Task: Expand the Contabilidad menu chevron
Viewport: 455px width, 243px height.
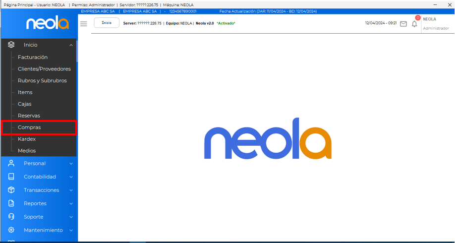Action: coord(71,177)
